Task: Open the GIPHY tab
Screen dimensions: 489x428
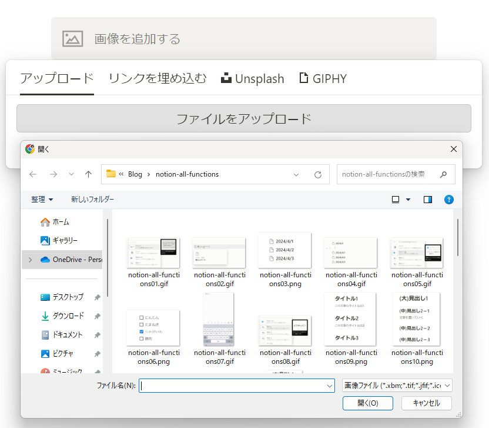Action: point(323,78)
